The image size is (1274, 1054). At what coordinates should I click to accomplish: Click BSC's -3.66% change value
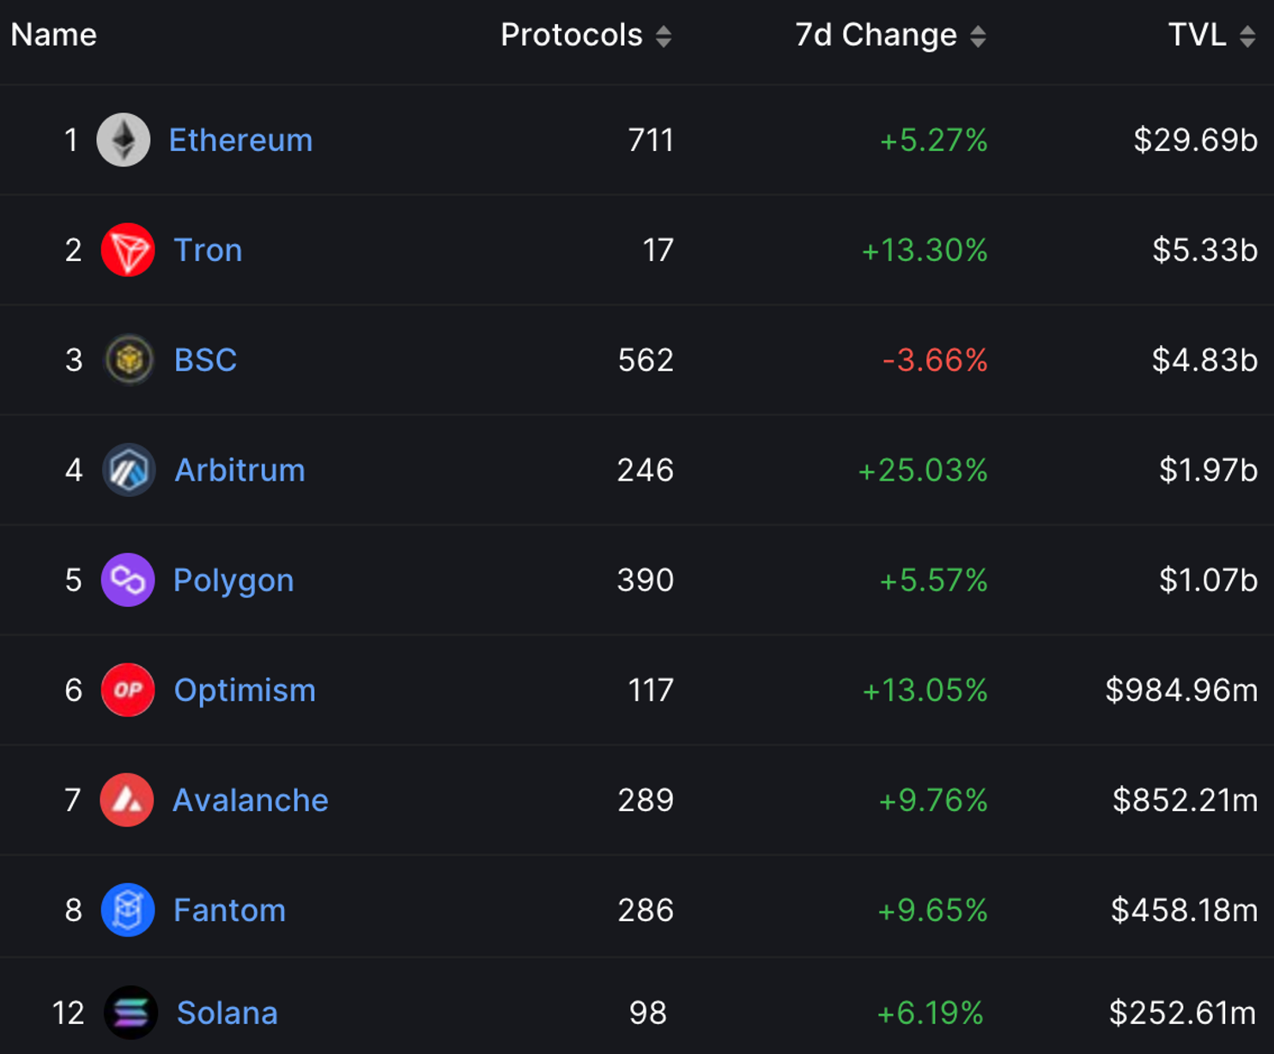(935, 360)
